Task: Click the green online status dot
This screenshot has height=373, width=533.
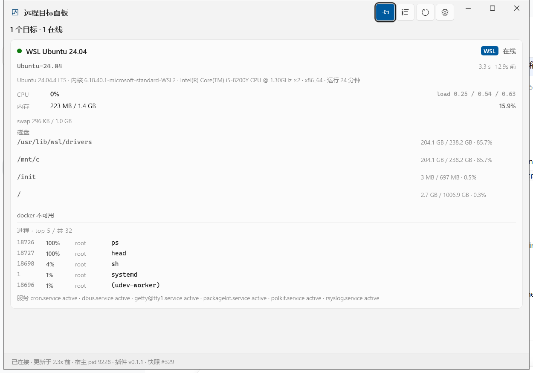Action: pyautogui.click(x=19, y=51)
